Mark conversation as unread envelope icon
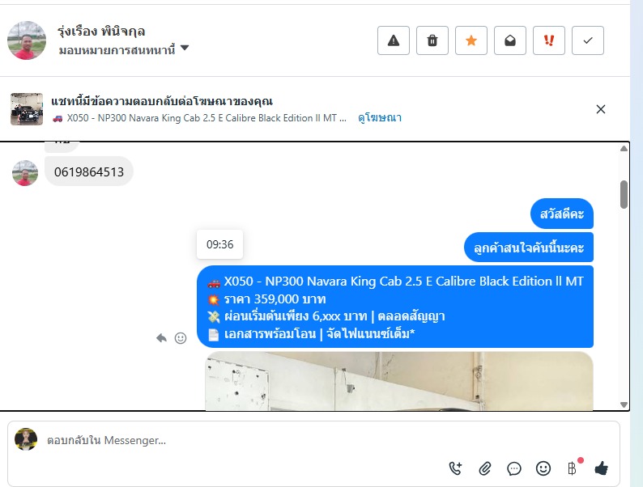The height and width of the screenshot is (487, 643). point(509,40)
